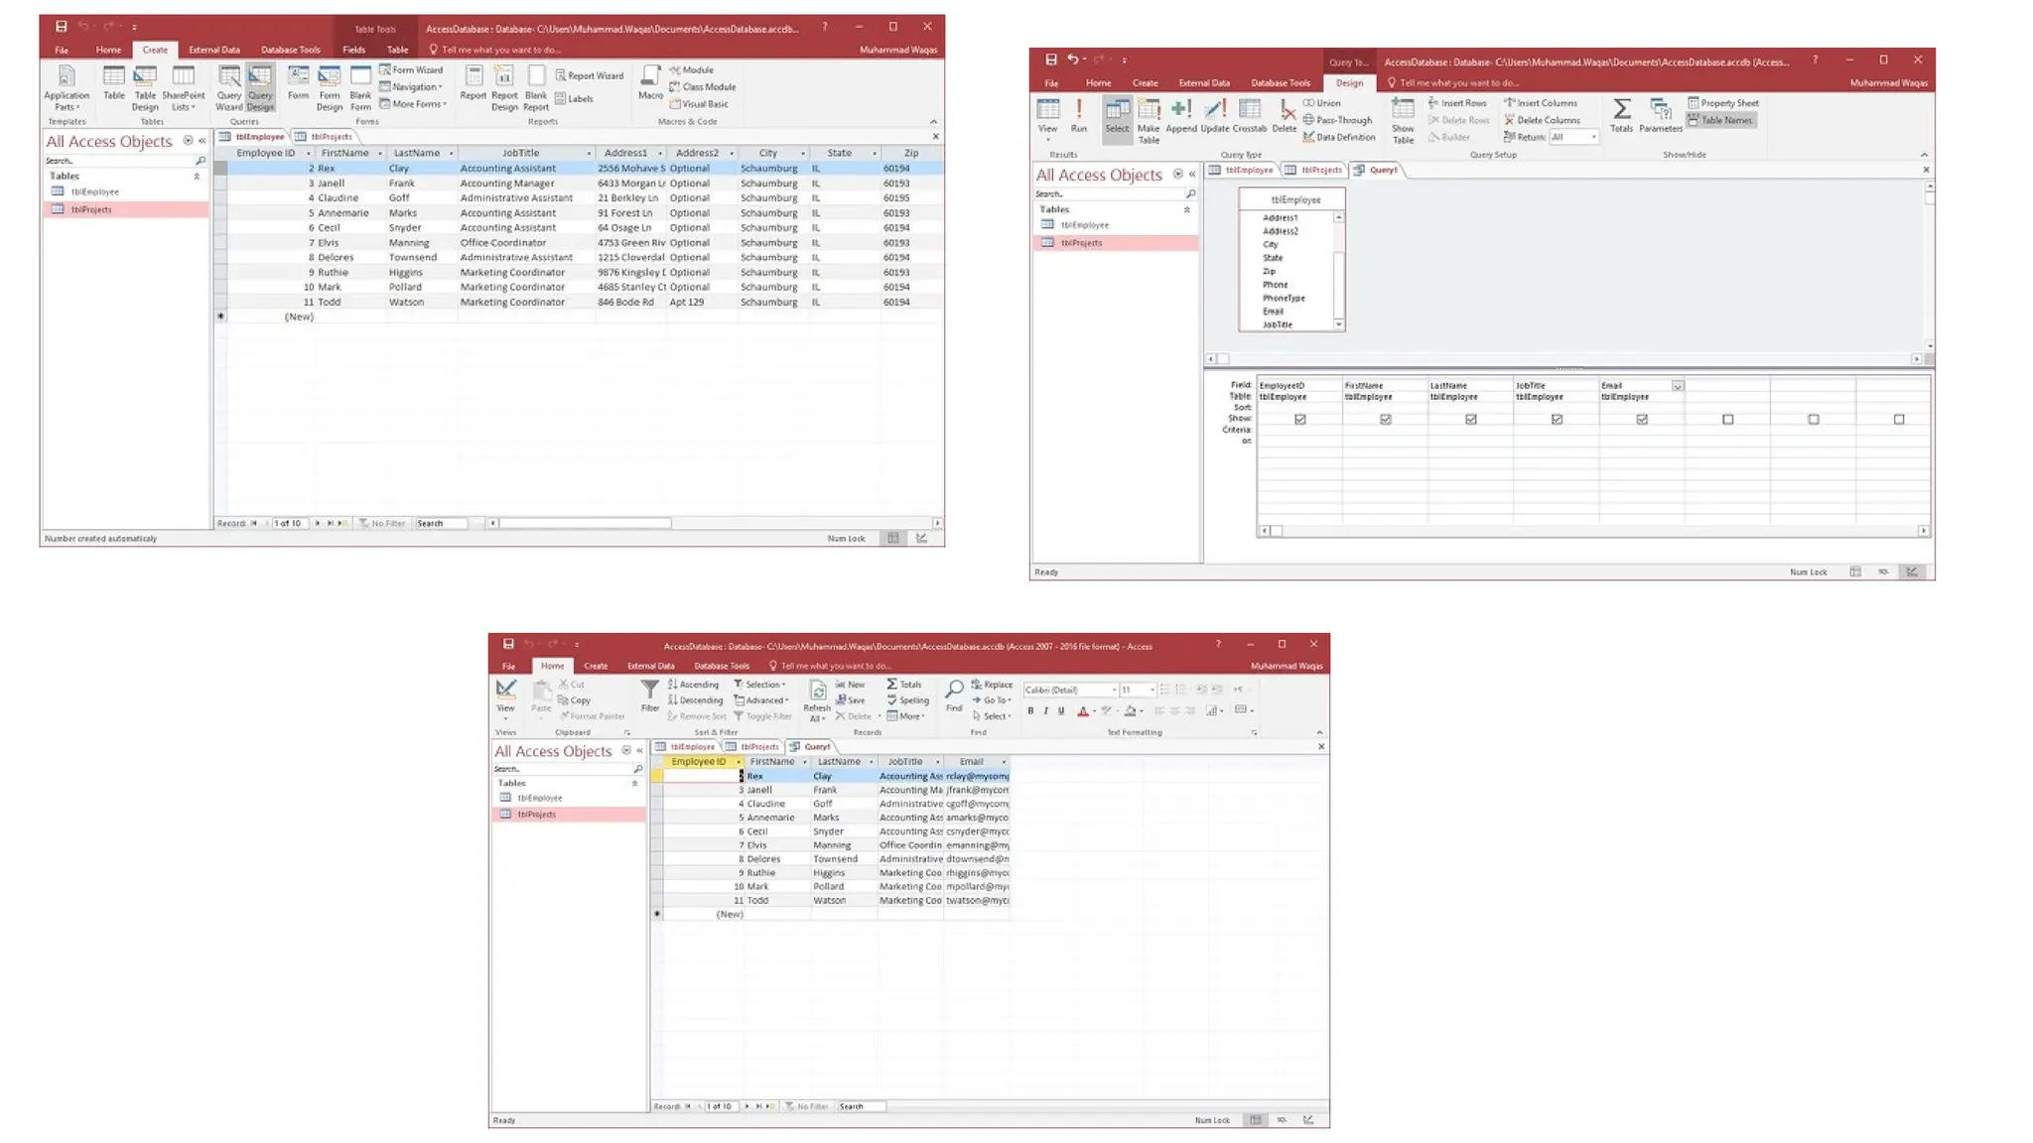Click Insert Columns in Query Setup
The image size is (2033, 1143).
pos(1540,103)
